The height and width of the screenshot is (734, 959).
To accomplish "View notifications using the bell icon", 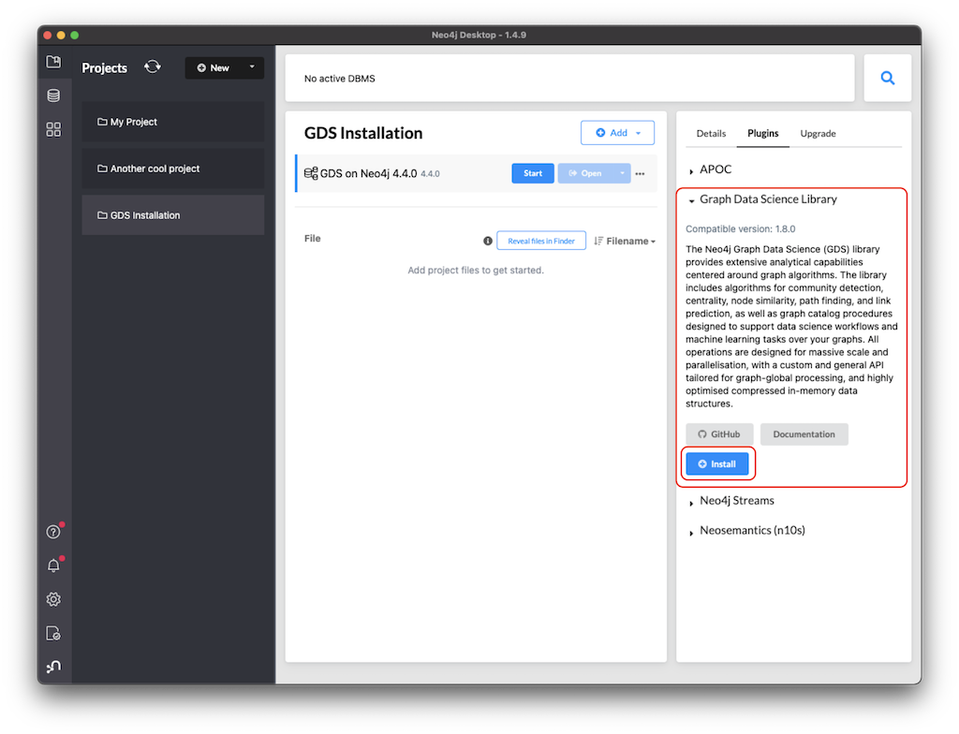I will click(53, 565).
